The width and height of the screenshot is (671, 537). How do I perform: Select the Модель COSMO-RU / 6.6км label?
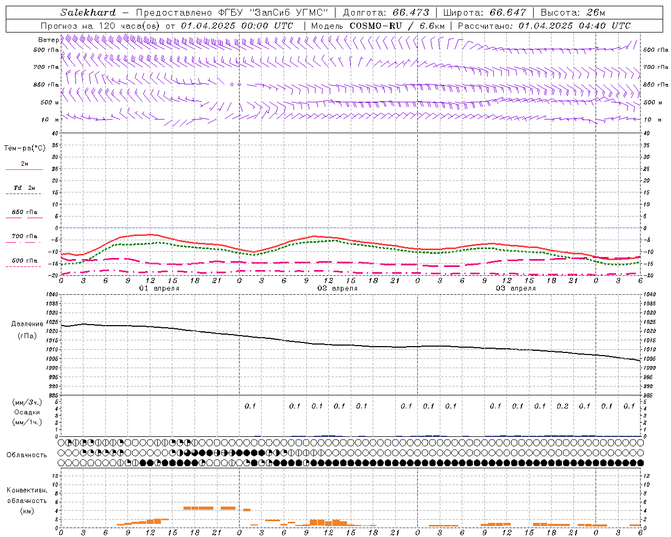[377, 26]
